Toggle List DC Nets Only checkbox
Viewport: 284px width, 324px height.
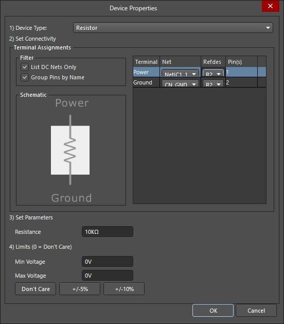pos(25,67)
